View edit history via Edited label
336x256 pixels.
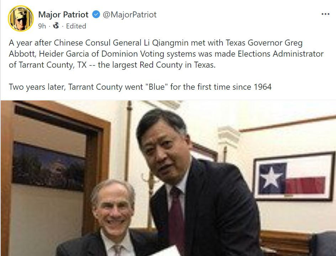click(x=76, y=26)
